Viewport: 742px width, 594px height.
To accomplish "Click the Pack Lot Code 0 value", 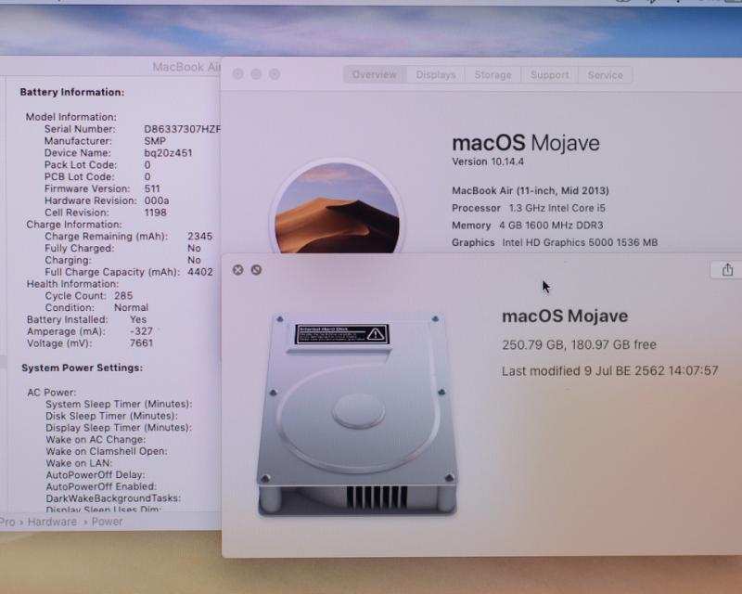I will pos(147,165).
